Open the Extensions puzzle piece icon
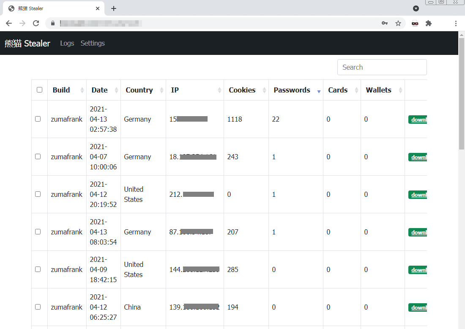 coord(429,23)
